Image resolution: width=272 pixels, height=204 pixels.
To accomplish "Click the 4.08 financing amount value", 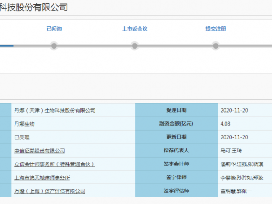I will (225, 124).
